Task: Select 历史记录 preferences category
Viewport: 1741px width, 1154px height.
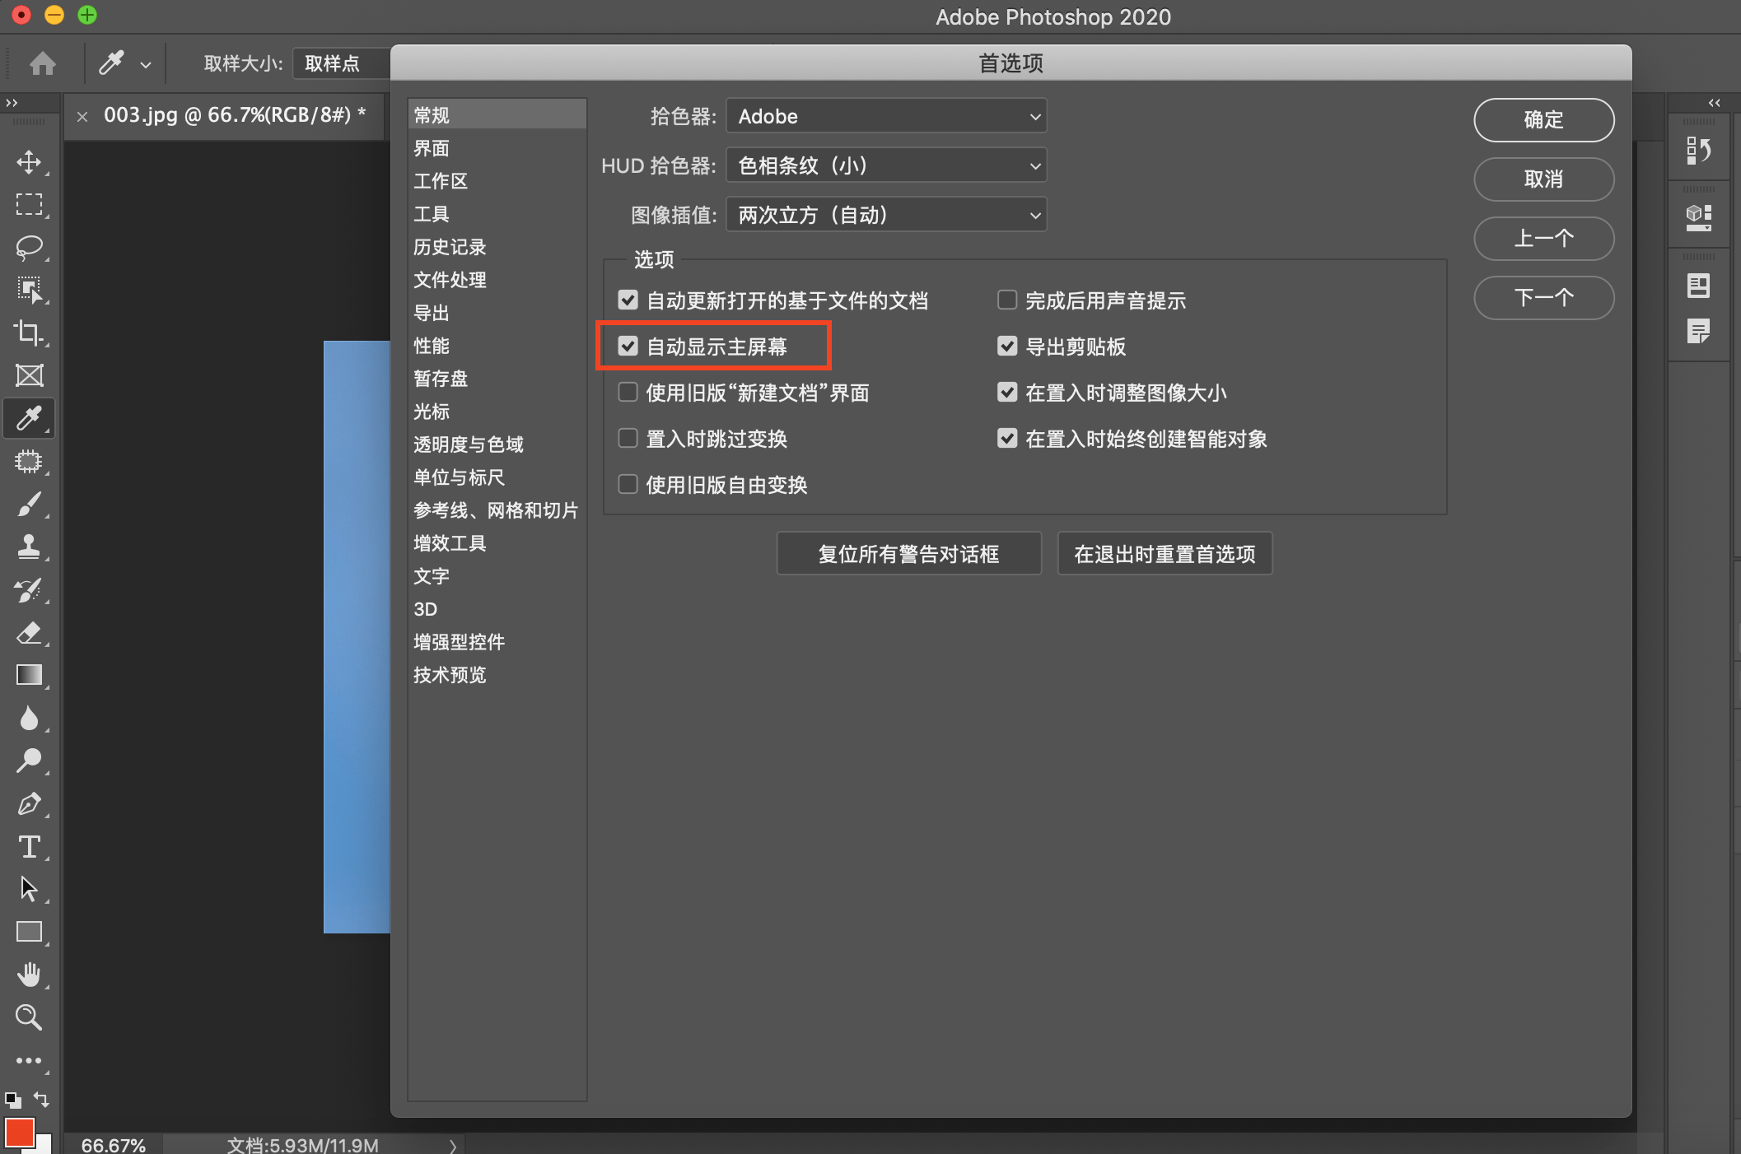Action: 497,247
